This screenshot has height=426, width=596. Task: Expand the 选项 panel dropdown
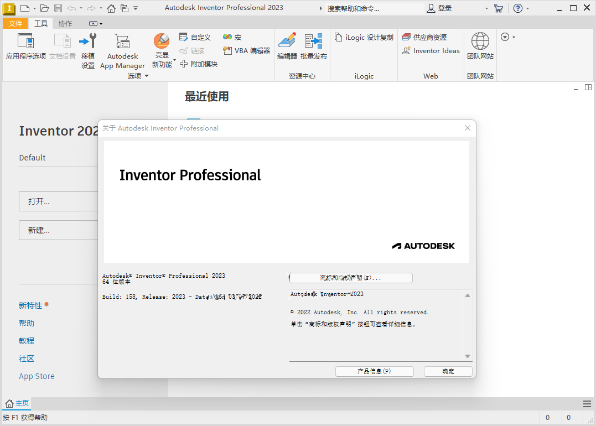[x=147, y=76]
